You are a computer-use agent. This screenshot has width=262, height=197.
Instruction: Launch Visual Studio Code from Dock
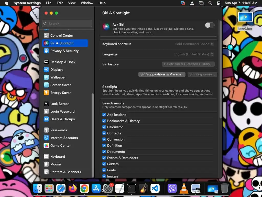(155, 188)
